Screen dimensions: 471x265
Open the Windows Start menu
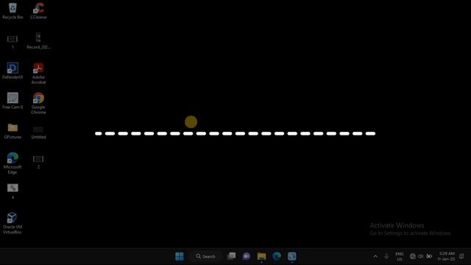180,256
